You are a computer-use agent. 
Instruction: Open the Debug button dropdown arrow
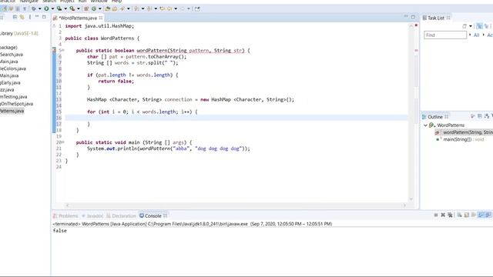pyautogui.click(x=39, y=8)
